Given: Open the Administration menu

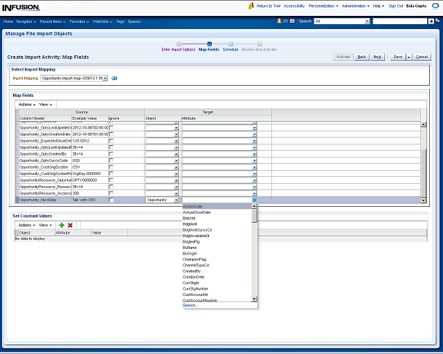Looking at the screenshot, I should tap(354, 6).
